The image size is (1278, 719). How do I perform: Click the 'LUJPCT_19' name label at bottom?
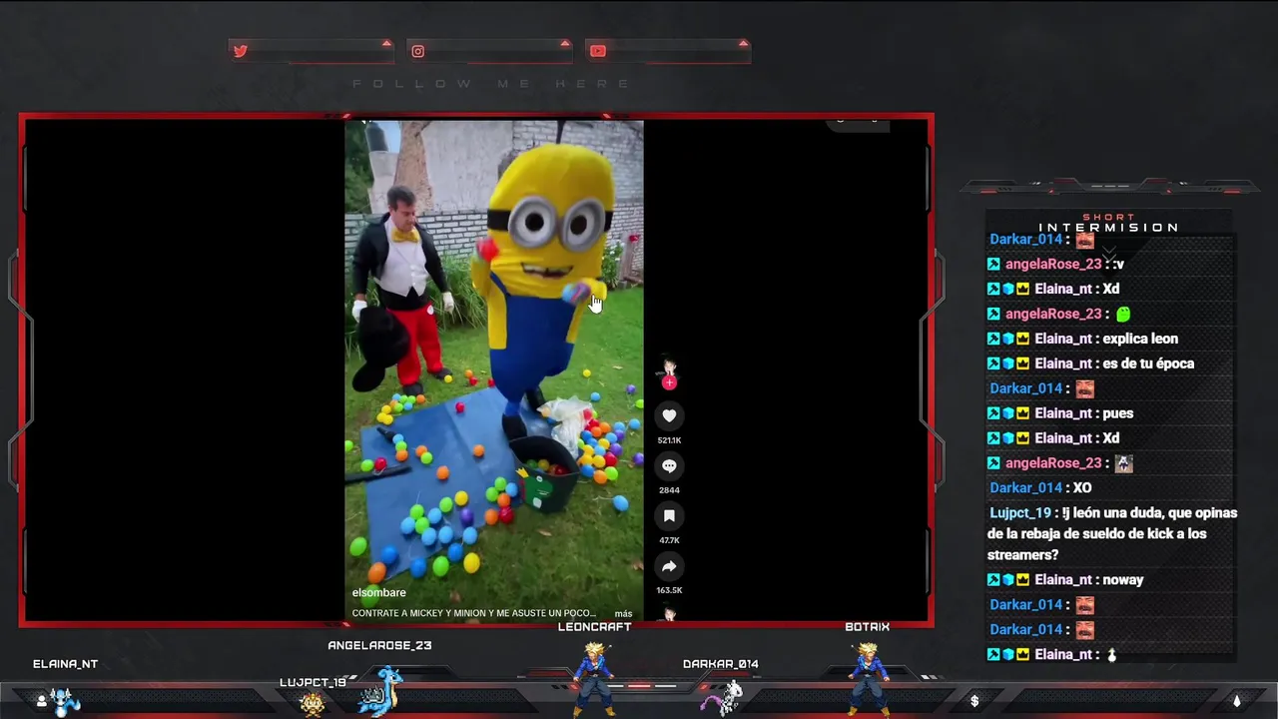click(x=313, y=683)
